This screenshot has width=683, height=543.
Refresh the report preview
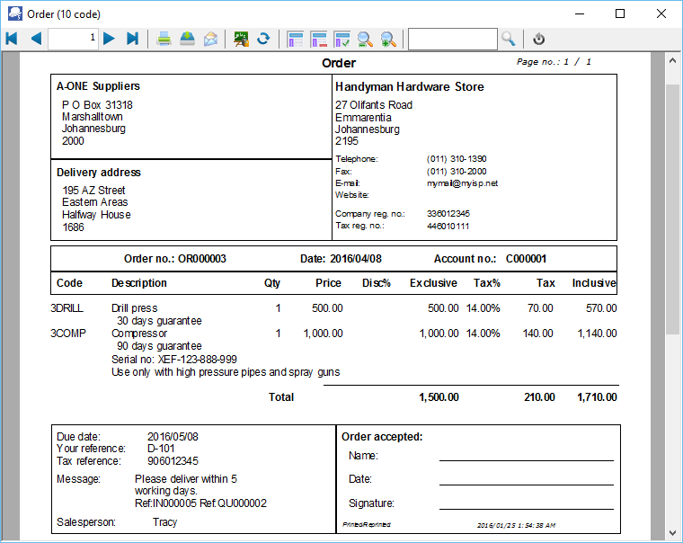click(264, 39)
